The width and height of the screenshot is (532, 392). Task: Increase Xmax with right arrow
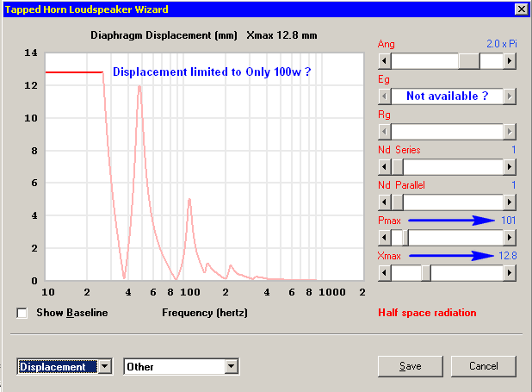pyautogui.click(x=510, y=273)
